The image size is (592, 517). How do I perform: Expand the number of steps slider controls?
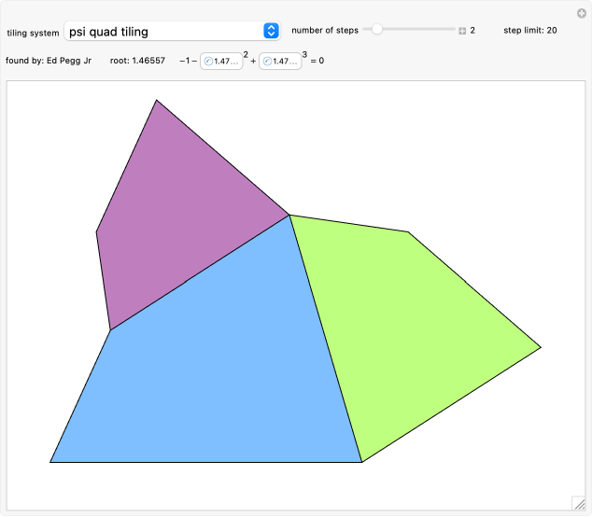(x=461, y=31)
